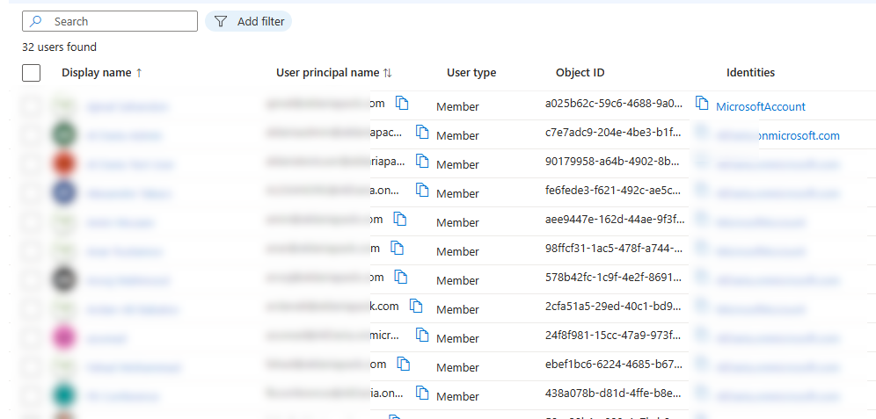Click the '32 users found' count text
Image resolution: width=876 pixels, height=419 pixels.
[59, 47]
